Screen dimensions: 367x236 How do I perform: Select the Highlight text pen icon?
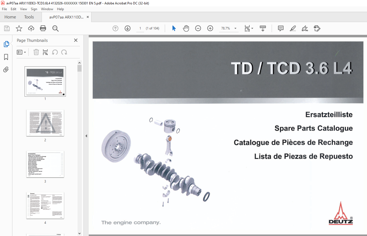pos(293,28)
